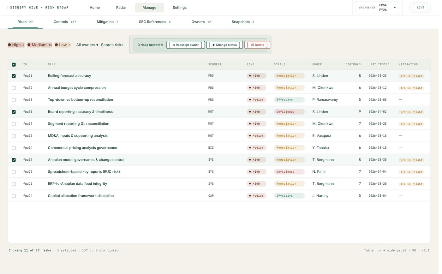Switch to the Owners tab
The height and width of the screenshot is (274, 442).
pos(203,22)
